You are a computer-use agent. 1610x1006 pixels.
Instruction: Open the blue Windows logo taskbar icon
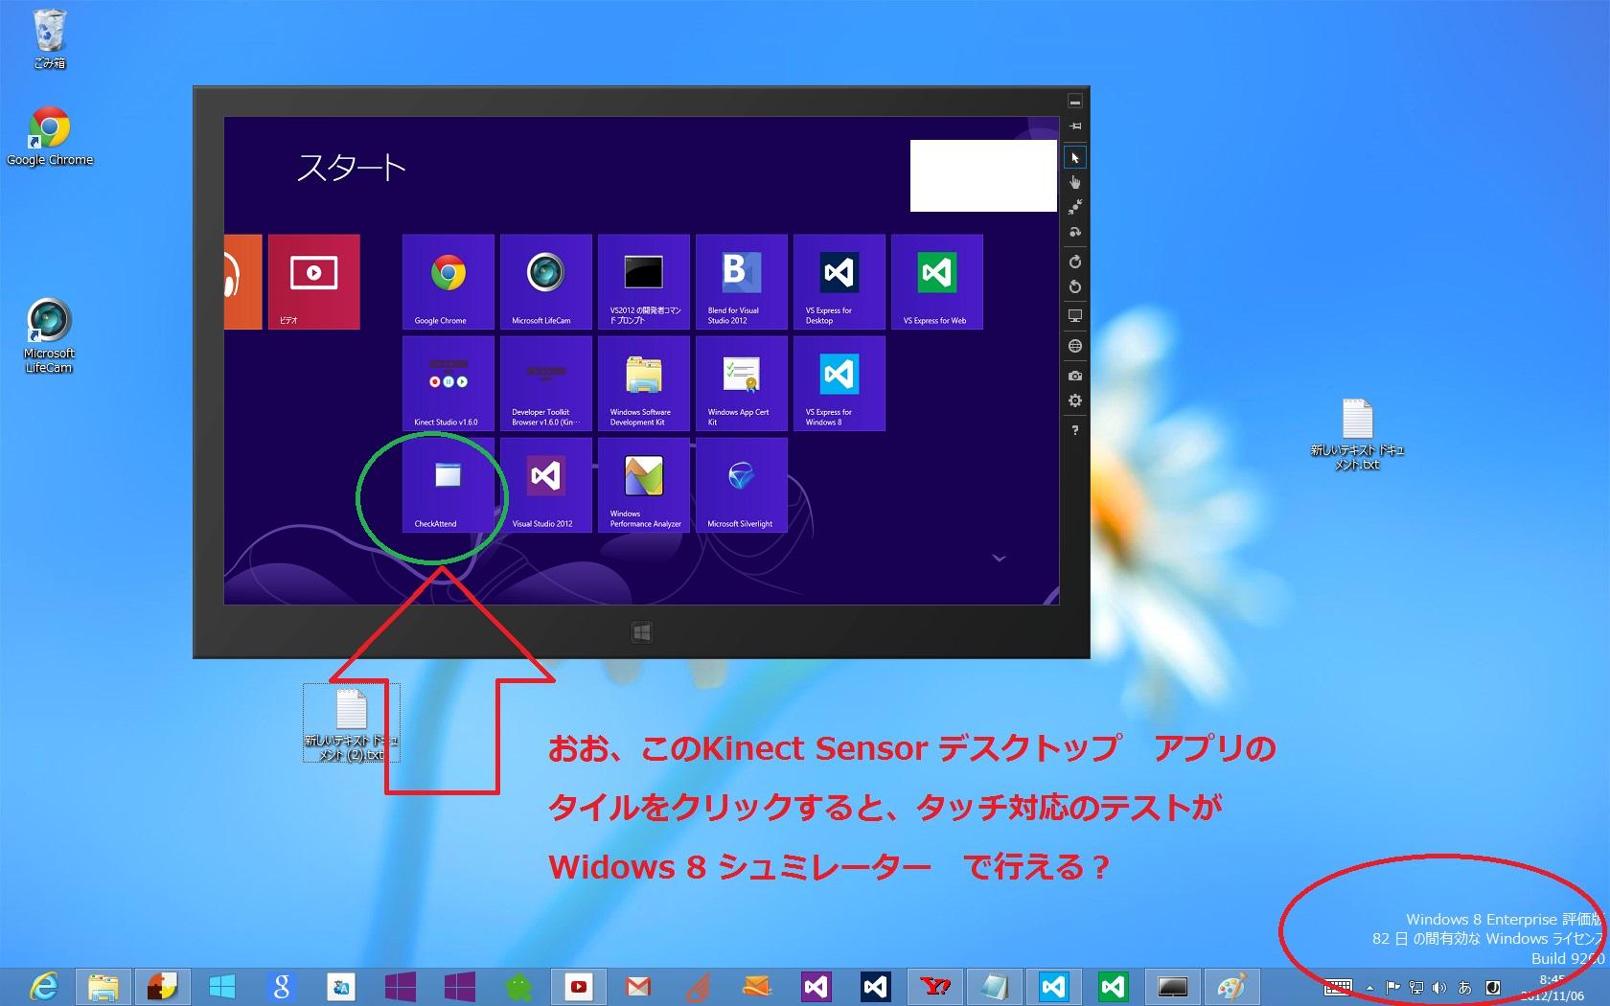(x=221, y=987)
